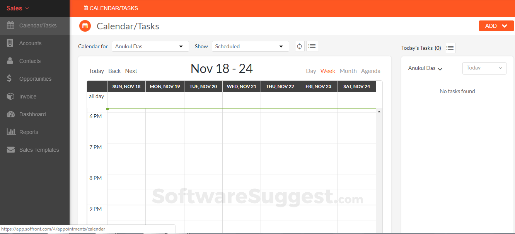Open the Today filter dropdown in tasks panel
The width and height of the screenshot is (515, 234).
pos(484,68)
